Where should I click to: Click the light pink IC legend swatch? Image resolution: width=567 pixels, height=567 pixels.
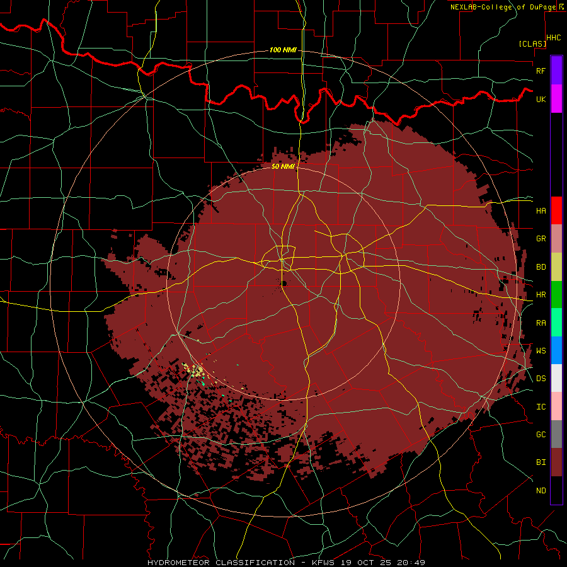point(556,406)
